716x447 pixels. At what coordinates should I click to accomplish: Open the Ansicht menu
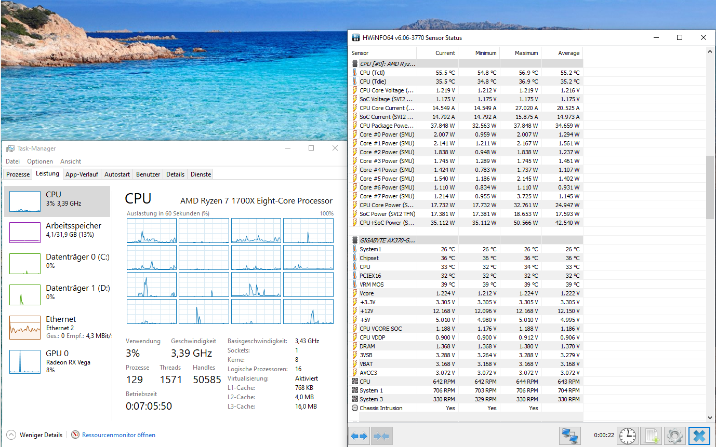tap(71, 161)
